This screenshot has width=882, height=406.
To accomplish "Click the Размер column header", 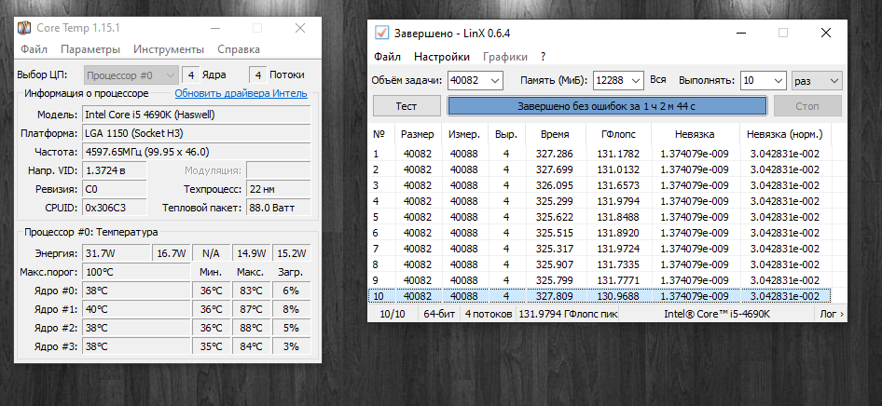I will pyautogui.click(x=418, y=134).
